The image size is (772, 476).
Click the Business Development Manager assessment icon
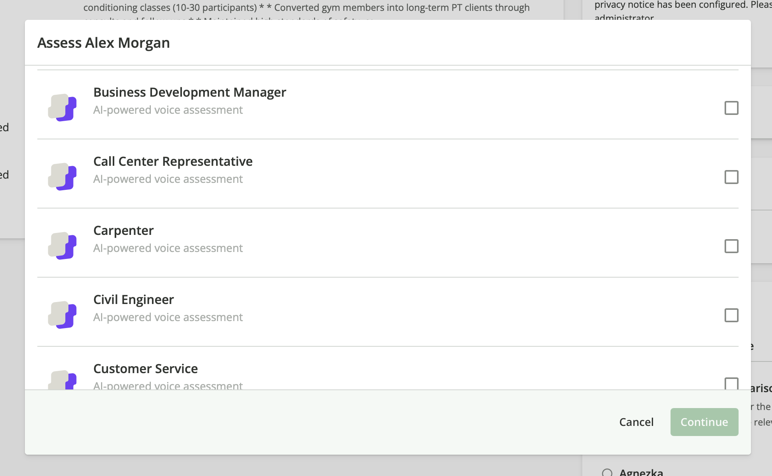(62, 108)
